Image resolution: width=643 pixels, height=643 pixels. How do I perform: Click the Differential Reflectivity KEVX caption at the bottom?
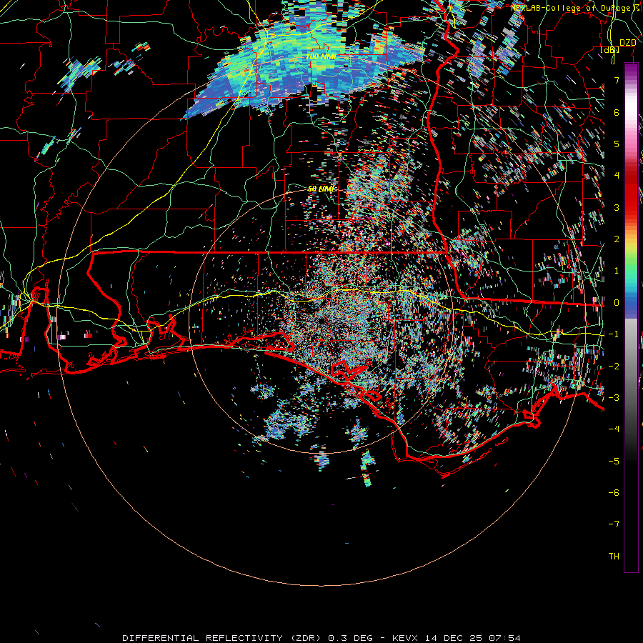[321, 638]
